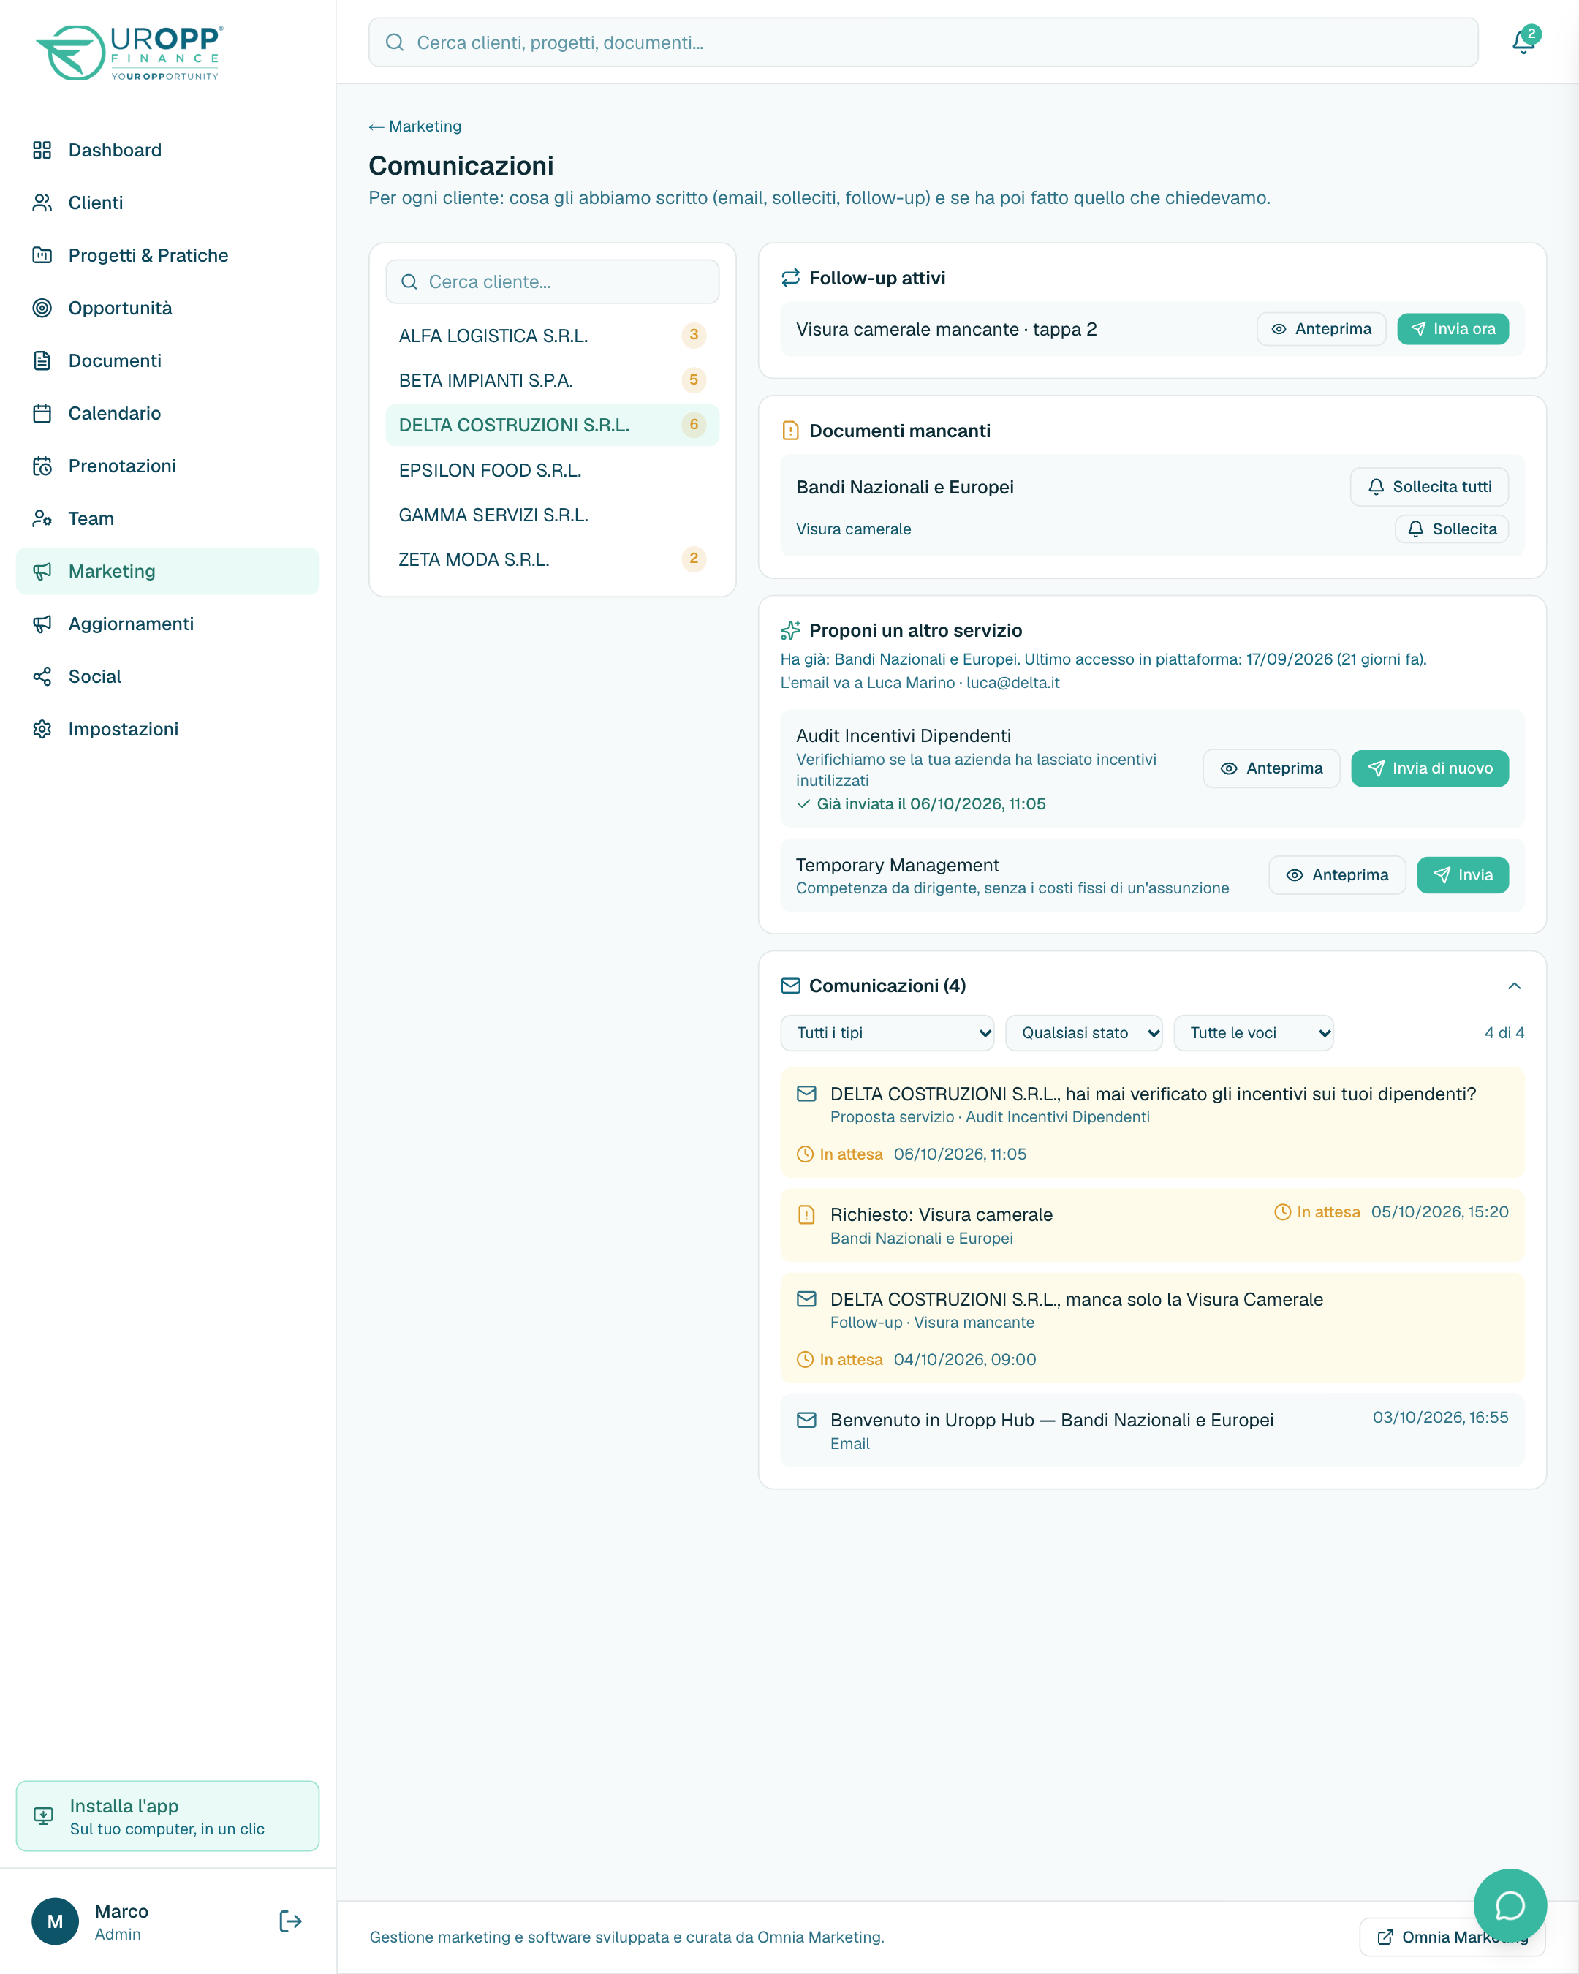
Task: Go back via the Marketing breadcrumb link
Action: click(414, 126)
